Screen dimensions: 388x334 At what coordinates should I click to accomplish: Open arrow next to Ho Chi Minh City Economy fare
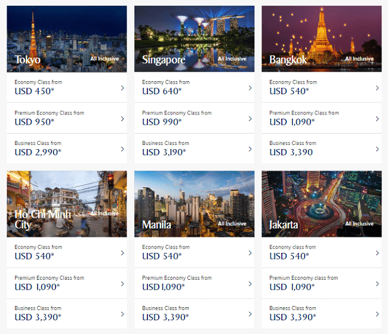[122, 253]
